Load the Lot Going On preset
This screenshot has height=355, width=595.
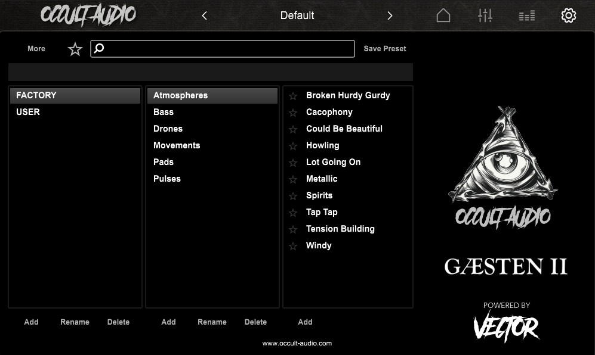pyautogui.click(x=333, y=162)
